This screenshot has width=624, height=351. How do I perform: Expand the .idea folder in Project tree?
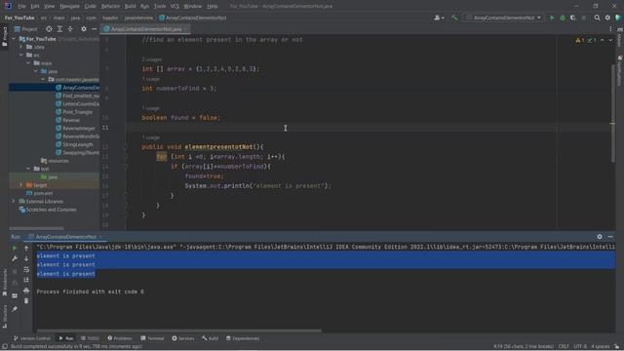[21, 47]
